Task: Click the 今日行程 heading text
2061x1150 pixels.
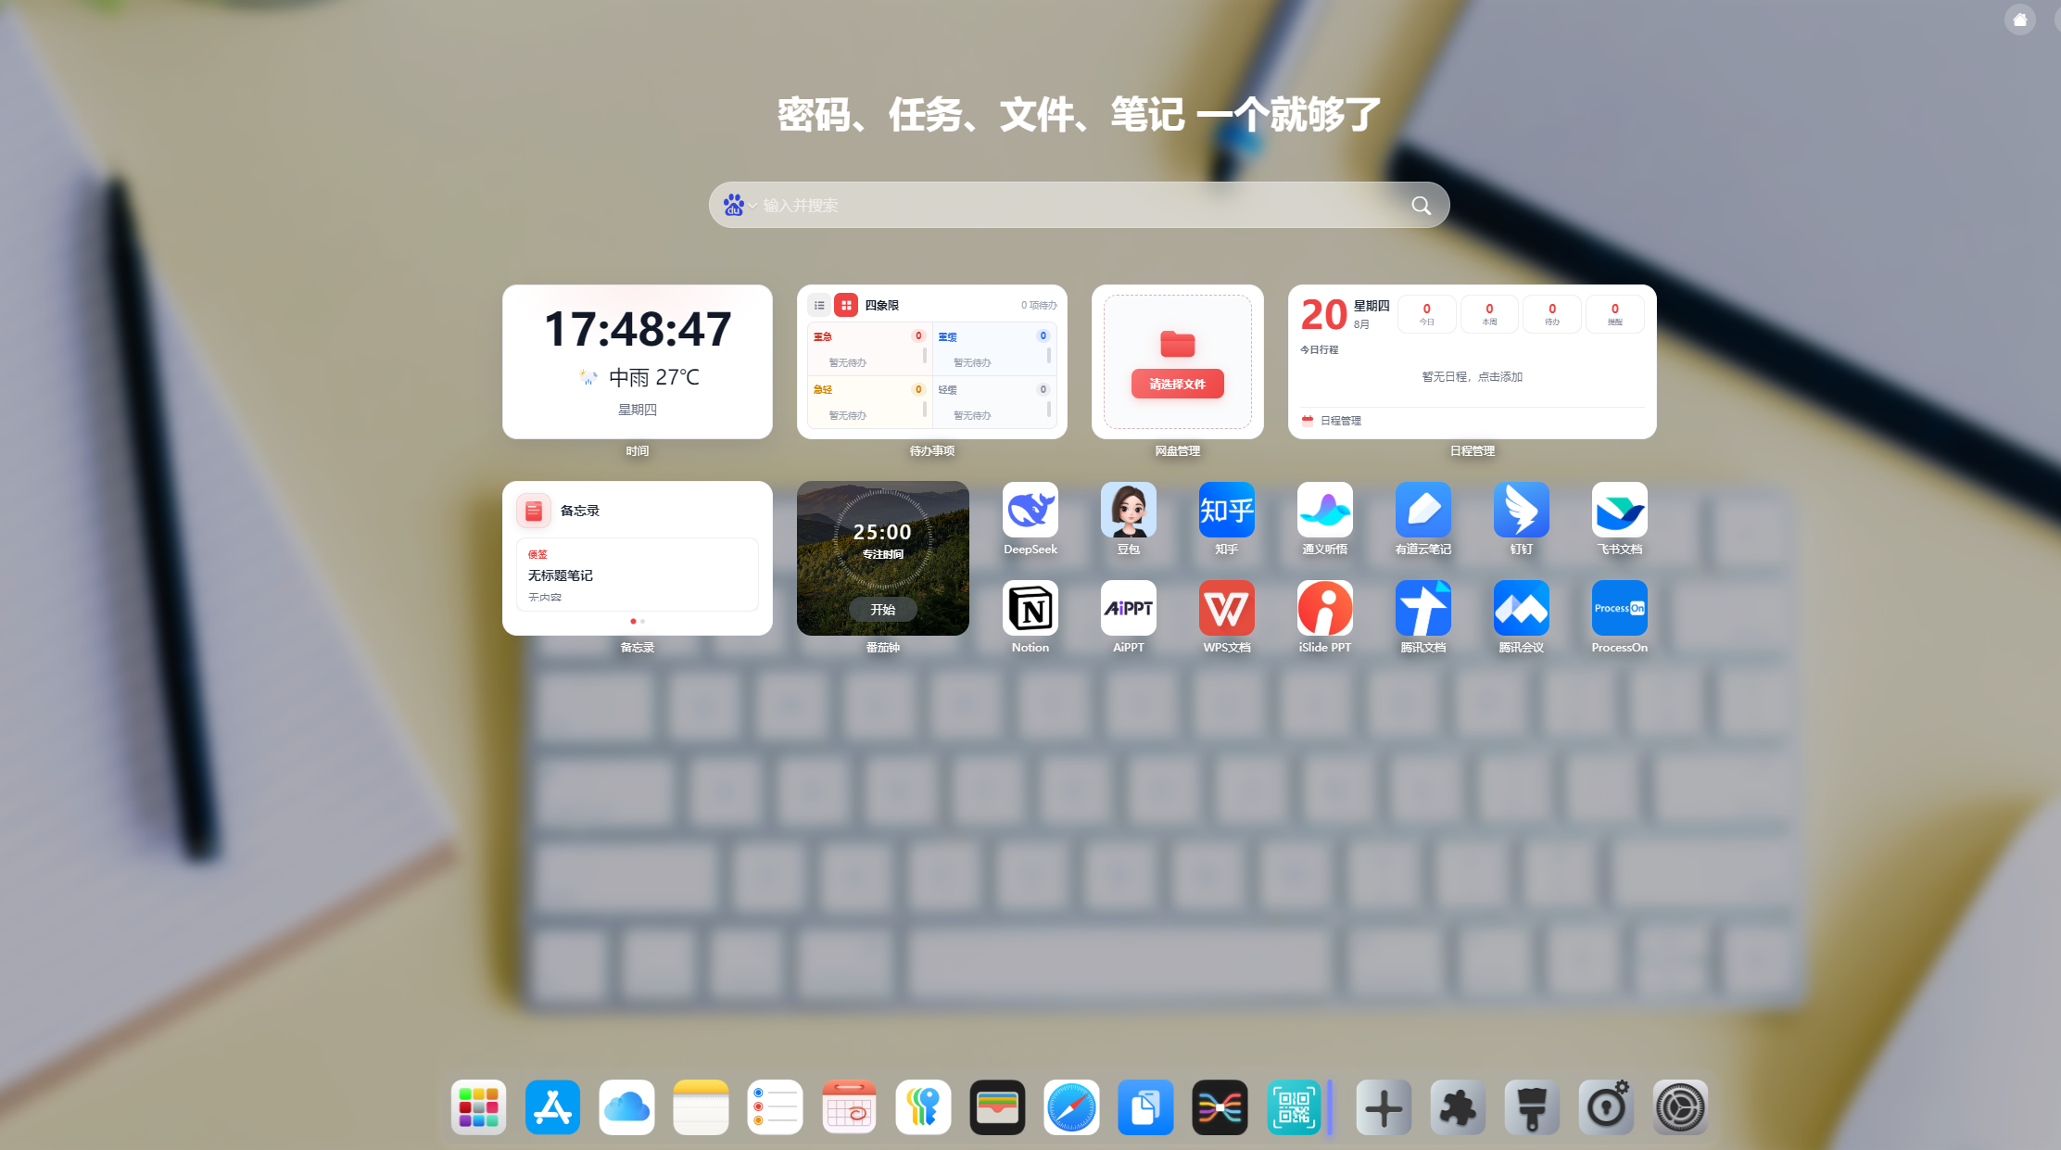Action: tap(1319, 350)
